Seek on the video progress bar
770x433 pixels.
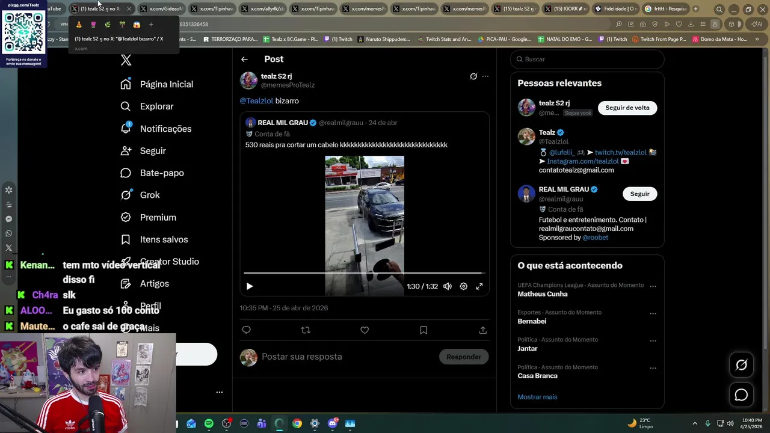click(x=365, y=273)
